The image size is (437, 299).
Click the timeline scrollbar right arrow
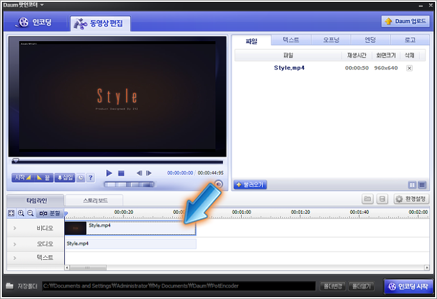(x=427, y=268)
